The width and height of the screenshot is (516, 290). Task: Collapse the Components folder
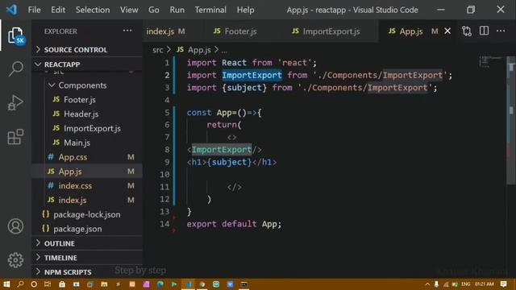pyautogui.click(x=87, y=85)
